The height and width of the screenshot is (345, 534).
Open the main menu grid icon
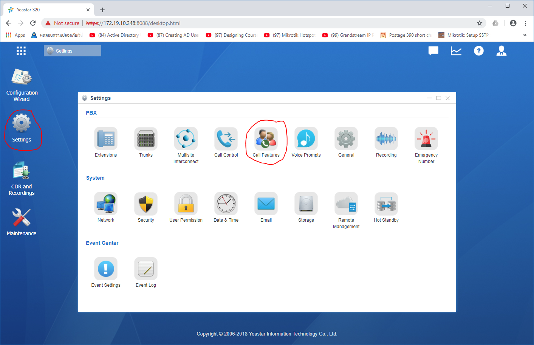(x=21, y=51)
